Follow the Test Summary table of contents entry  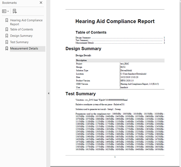click(x=120, y=40)
